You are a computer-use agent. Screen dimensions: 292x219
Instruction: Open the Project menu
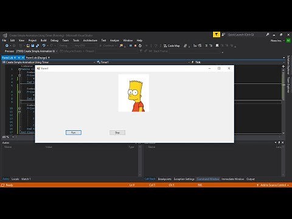pos(32,40)
